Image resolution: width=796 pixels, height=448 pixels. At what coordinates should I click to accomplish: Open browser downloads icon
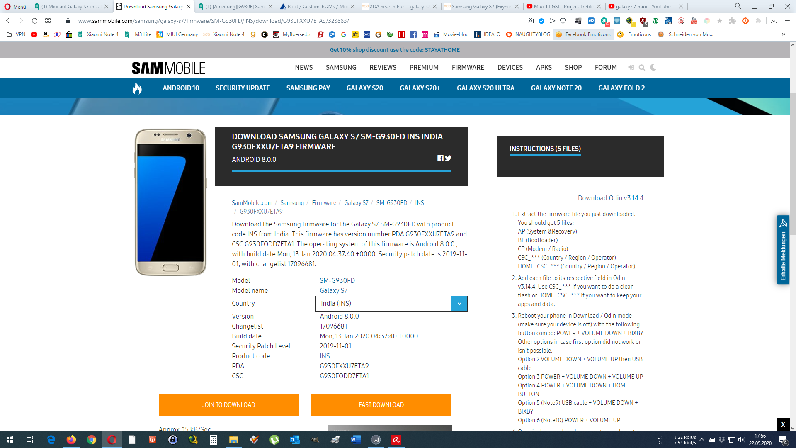[x=774, y=21]
